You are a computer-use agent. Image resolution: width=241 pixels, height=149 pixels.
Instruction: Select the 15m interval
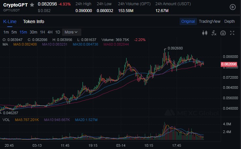(23, 32)
